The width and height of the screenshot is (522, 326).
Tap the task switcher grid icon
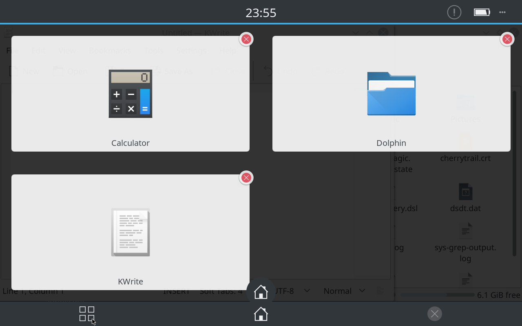point(87,314)
